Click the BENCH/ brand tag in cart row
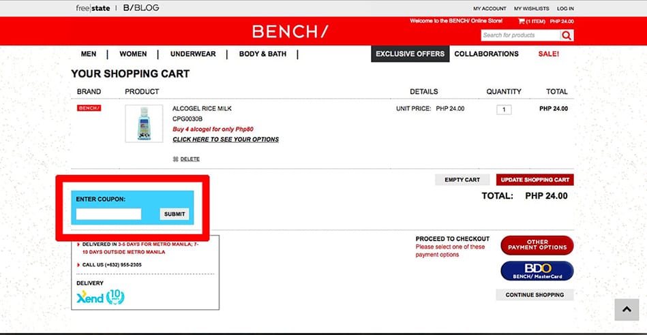 tap(89, 108)
